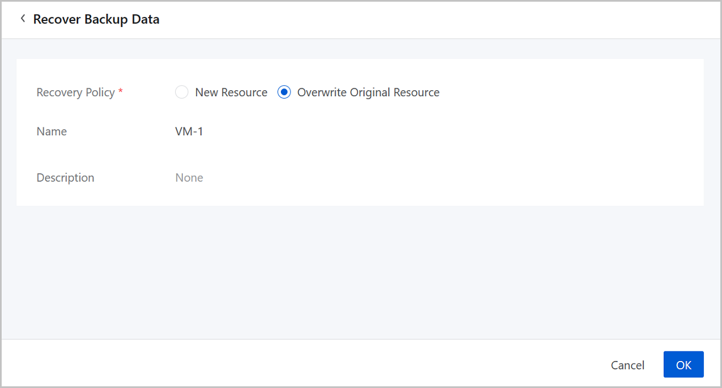Click the blank header area right of the title
This screenshot has height=388, width=722.
(421, 19)
